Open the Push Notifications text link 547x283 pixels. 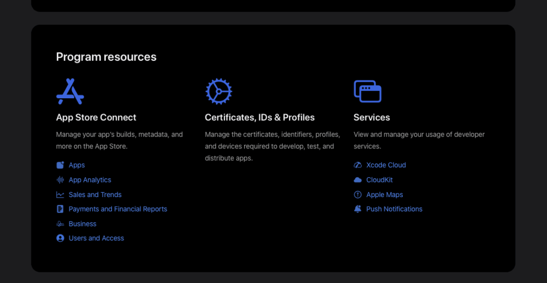tap(394, 209)
